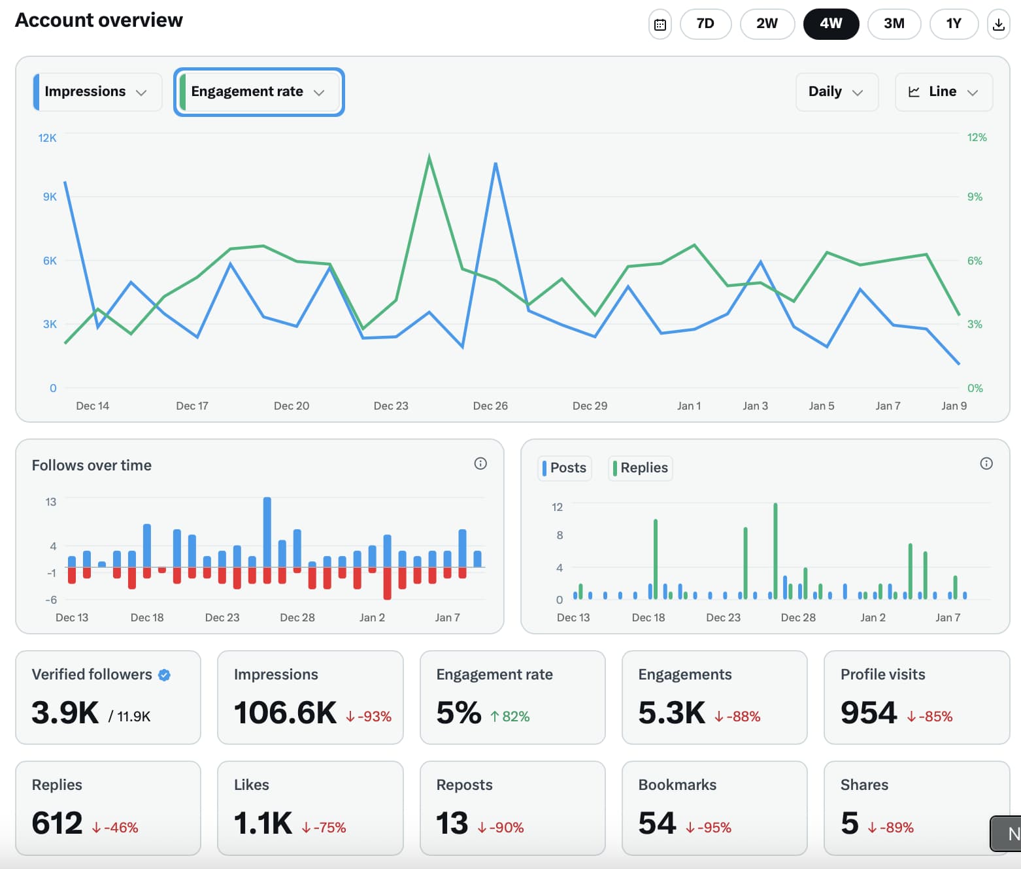The height and width of the screenshot is (869, 1021).
Task: Open the Line chart style dropdown
Action: [x=944, y=91]
